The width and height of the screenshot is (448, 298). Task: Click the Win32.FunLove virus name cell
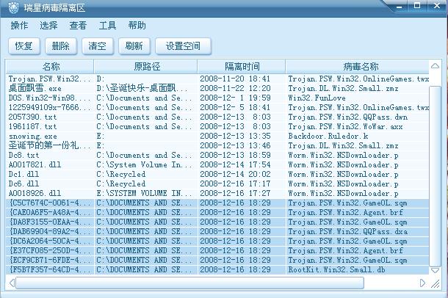click(317, 98)
